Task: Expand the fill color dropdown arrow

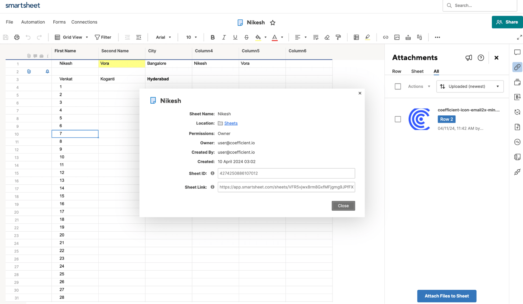Action: pos(265,37)
